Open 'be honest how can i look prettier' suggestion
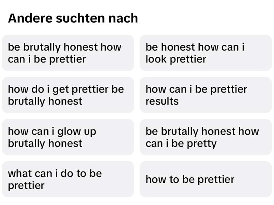Viewport: 274px width, 205px height. 206,53
